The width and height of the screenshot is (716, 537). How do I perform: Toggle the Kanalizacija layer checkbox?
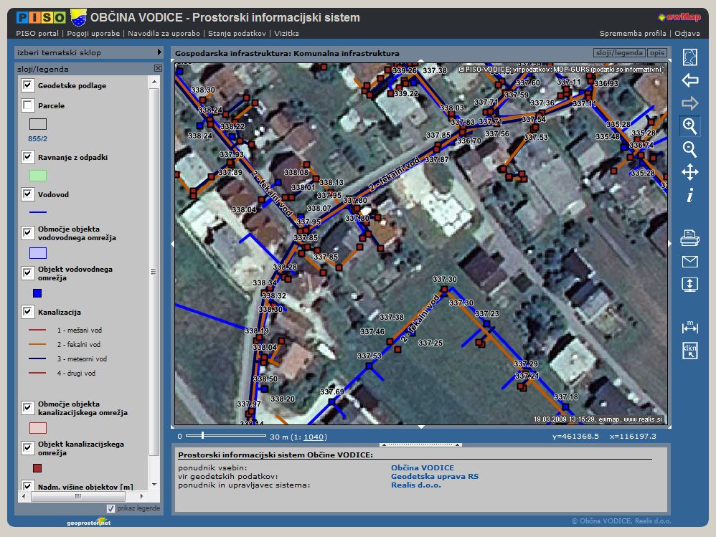point(28,312)
